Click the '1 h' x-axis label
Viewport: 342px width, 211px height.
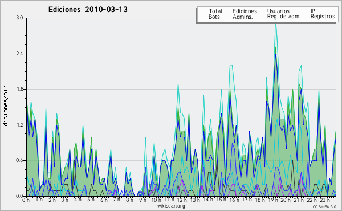(39, 200)
